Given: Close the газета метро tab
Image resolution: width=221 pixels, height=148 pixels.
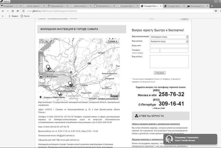Looking at the screenshot, I should tap(91, 6).
